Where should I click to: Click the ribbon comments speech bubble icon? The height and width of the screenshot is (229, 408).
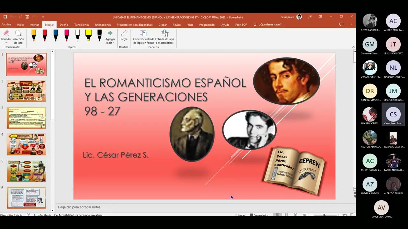[x=341, y=24]
